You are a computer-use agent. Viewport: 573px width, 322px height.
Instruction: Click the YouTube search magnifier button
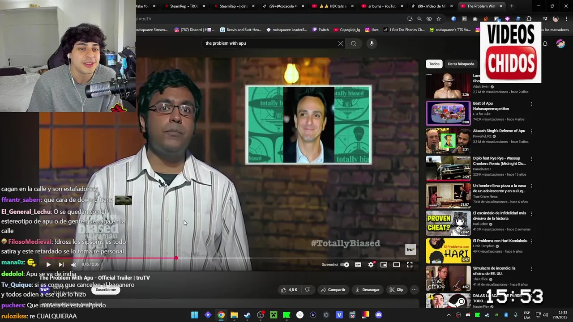pos(354,43)
